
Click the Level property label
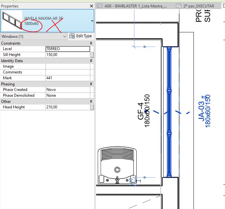click(7, 49)
